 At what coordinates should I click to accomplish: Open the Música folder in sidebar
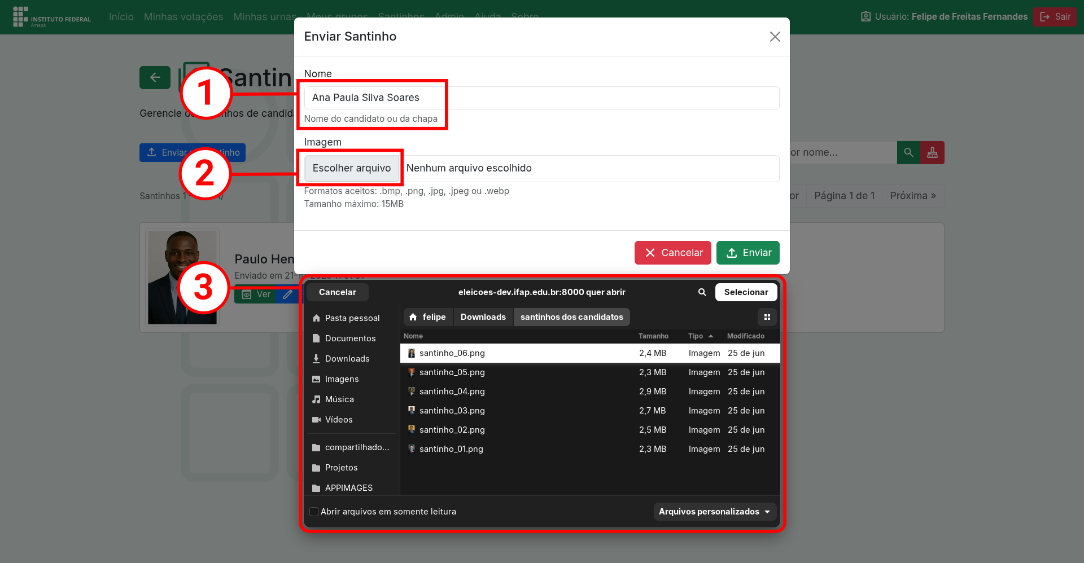click(339, 399)
